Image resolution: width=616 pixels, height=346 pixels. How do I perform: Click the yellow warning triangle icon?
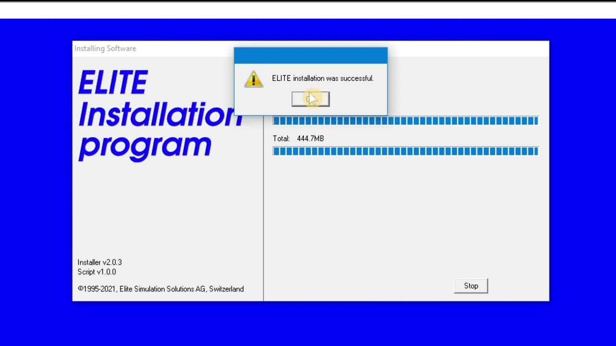click(254, 79)
